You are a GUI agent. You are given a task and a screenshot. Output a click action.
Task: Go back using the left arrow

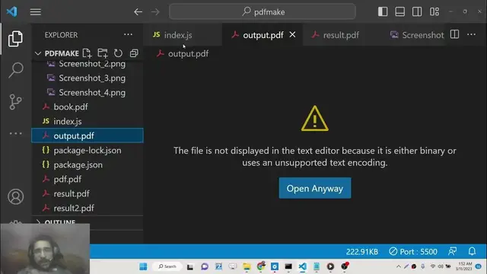(x=138, y=12)
